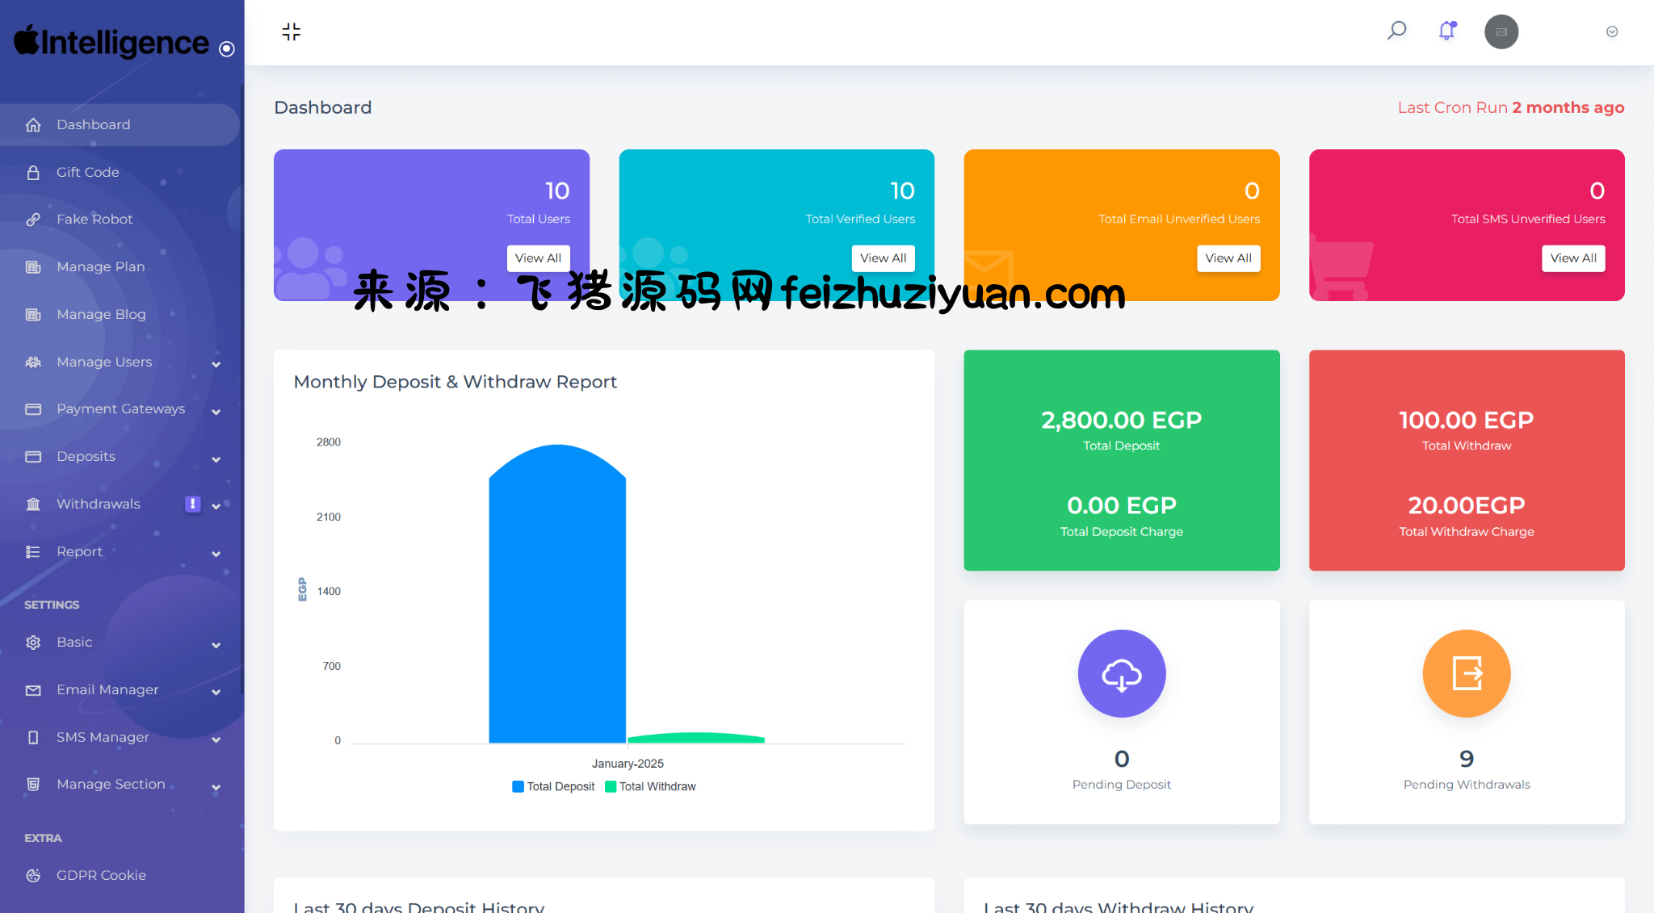Open the Gift Code menu item
The width and height of the screenshot is (1654, 913).
coord(87,172)
